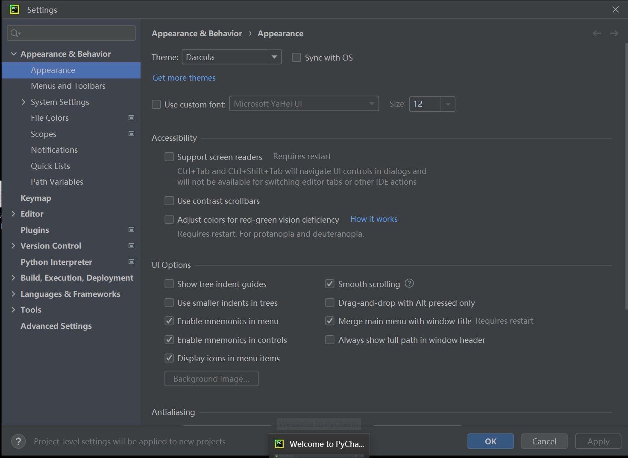The image size is (628, 458).
Task: Open the font Size dropdown arrow
Action: [x=448, y=104]
